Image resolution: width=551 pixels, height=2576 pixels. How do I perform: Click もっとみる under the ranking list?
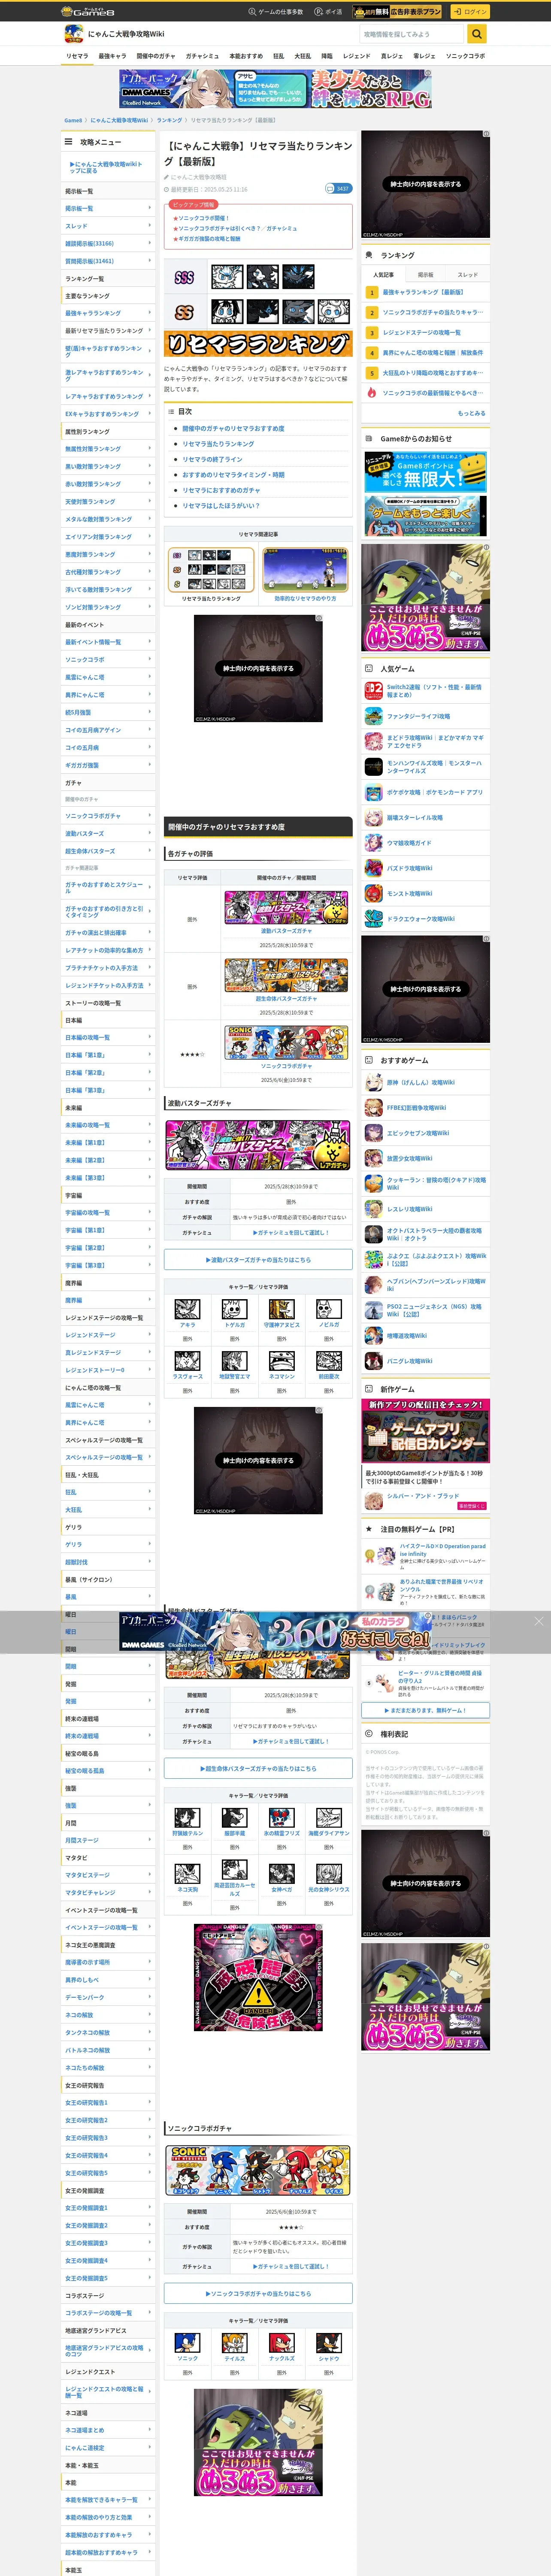coord(471,413)
